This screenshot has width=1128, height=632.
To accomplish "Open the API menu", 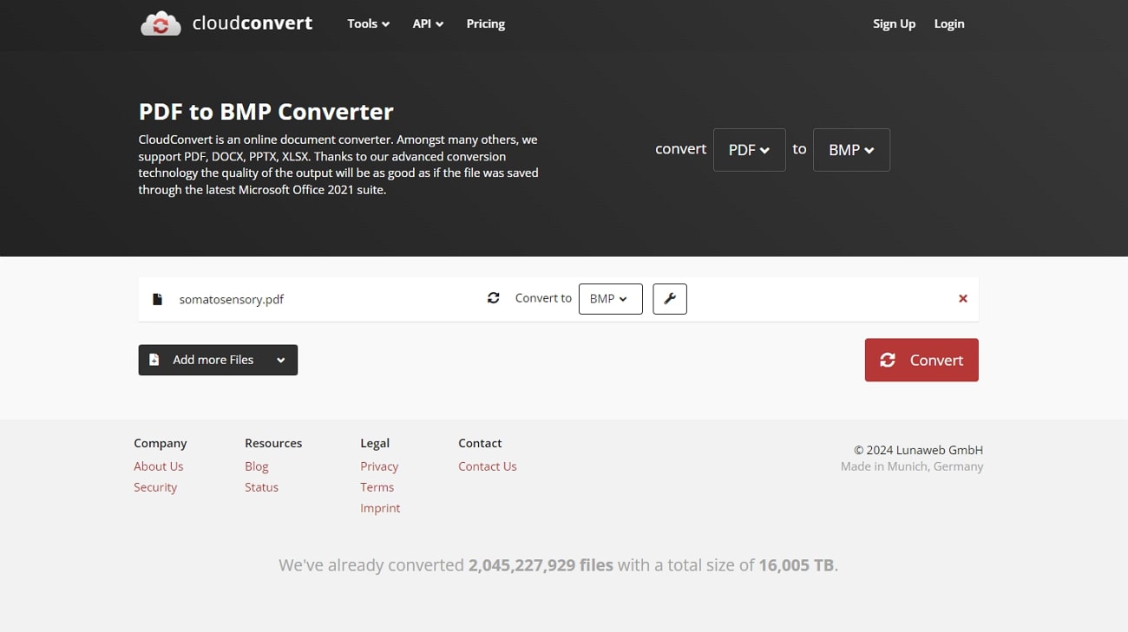I will point(428,23).
